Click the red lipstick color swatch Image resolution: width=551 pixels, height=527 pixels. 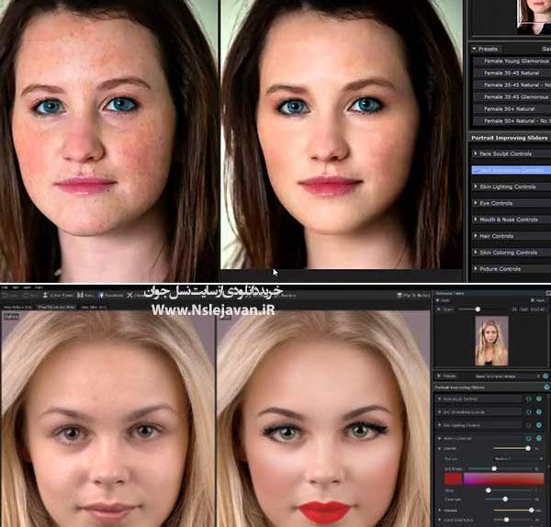(453, 478)
